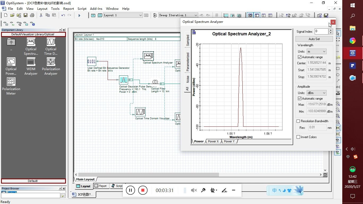
Task: Stop the screen recording
Action: [143, 190]
